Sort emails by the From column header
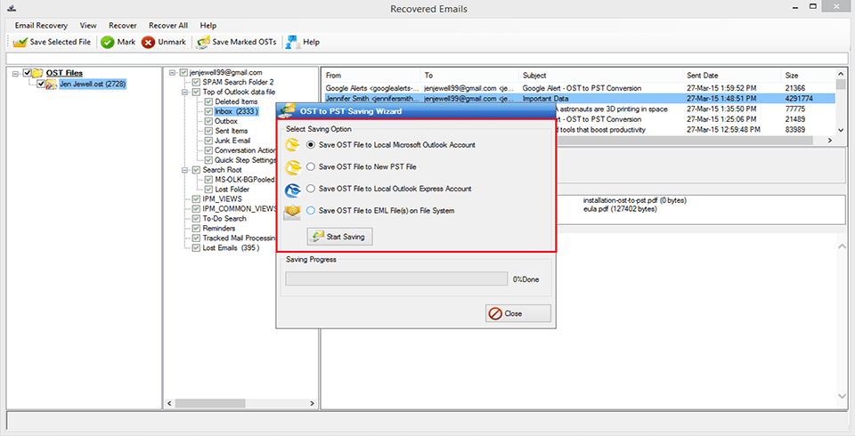The image size is (855, 436). click(370, 76)
